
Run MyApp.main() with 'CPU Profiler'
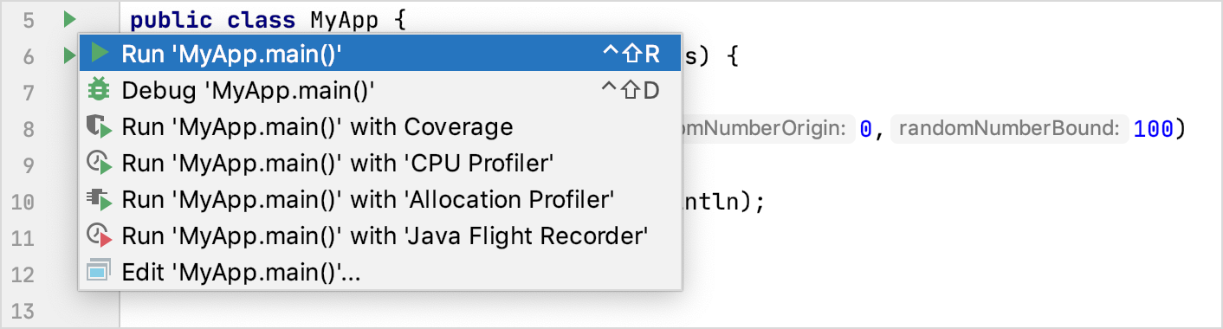[x=379, y=164]
